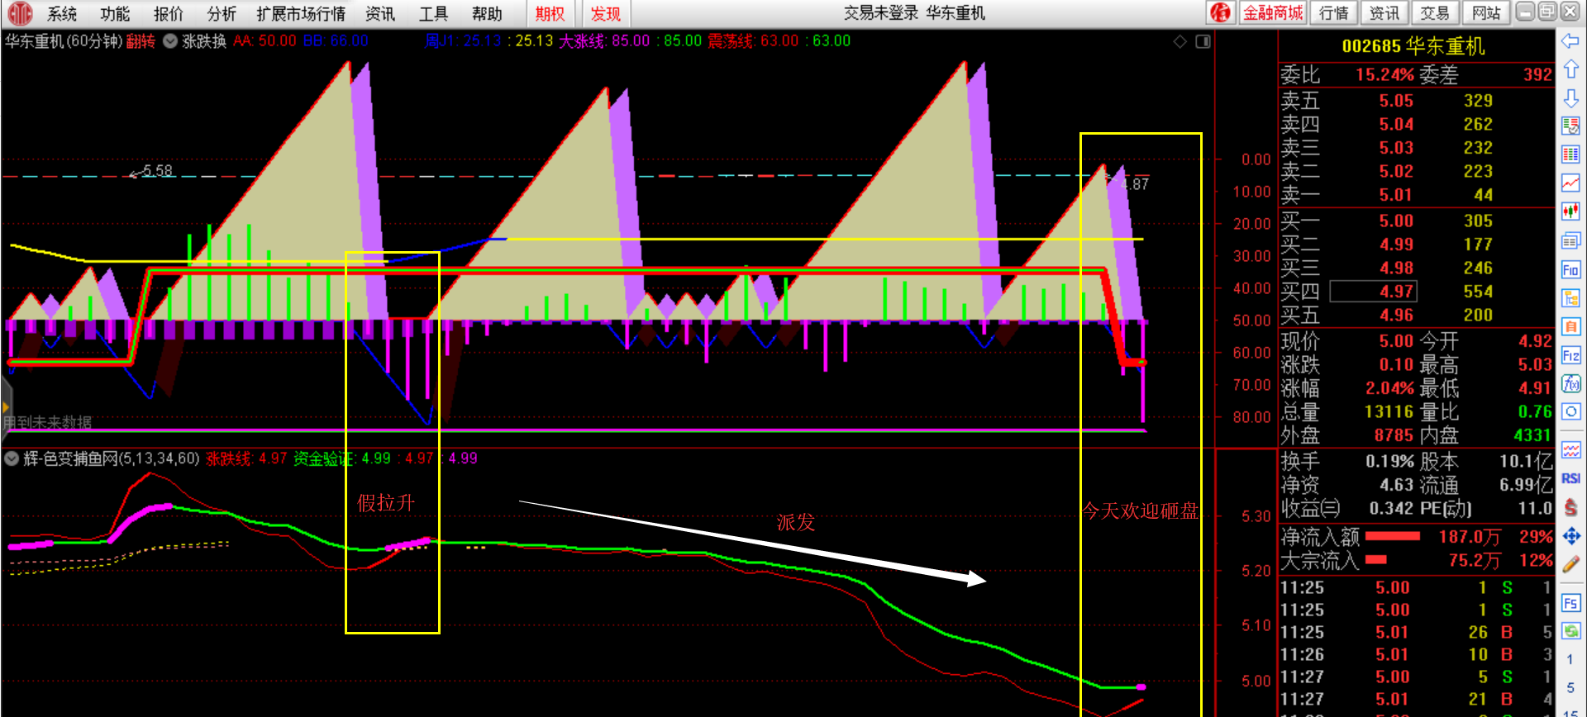
Task: Click the 净流入额 value 187.0万
Action: pos(1470,537)
